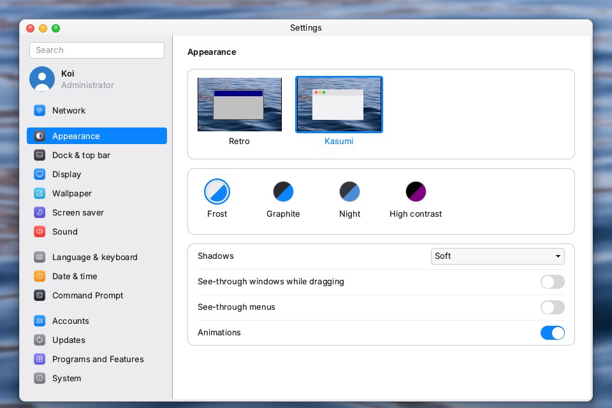This screenshot has height=408, width=612.
Task: Open Date & time clock icon
Action: (40, 276)
